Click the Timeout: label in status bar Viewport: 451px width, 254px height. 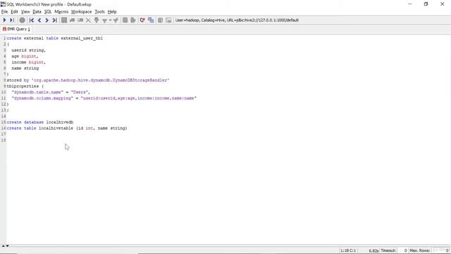(x=388, y=250)
